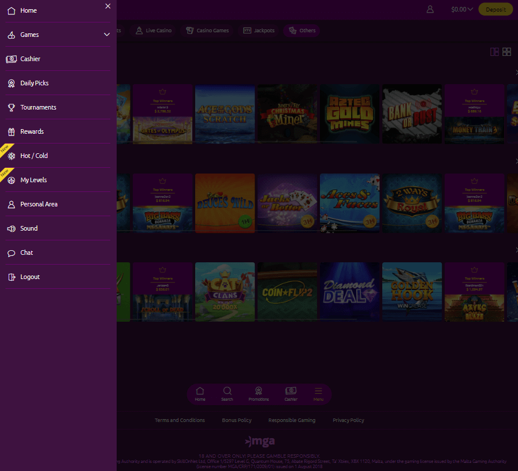This screenshot has width=518, height=471.
Task: Open the Jacks or Better game thumbnail
Action: [288, 203]
